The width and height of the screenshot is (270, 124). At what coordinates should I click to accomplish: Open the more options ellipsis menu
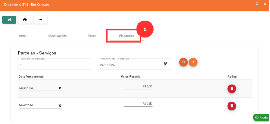(40, 20)
